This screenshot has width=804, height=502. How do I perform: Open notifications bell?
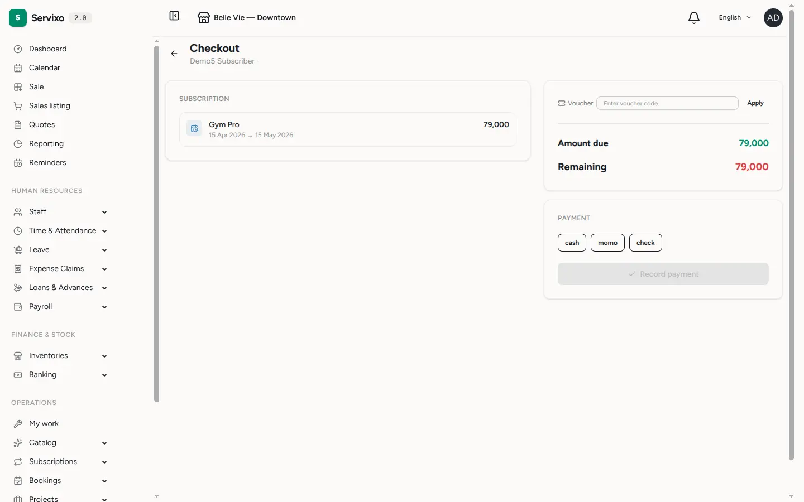pos(694,18)
